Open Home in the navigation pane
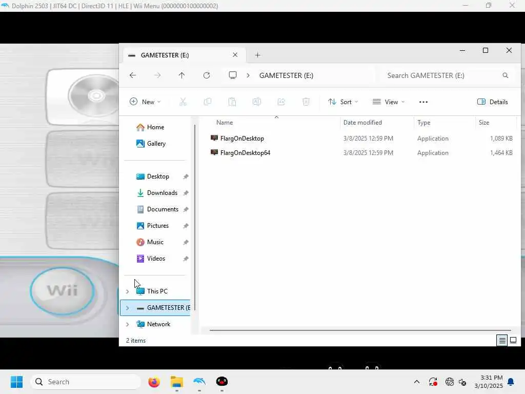 point(155,127)
